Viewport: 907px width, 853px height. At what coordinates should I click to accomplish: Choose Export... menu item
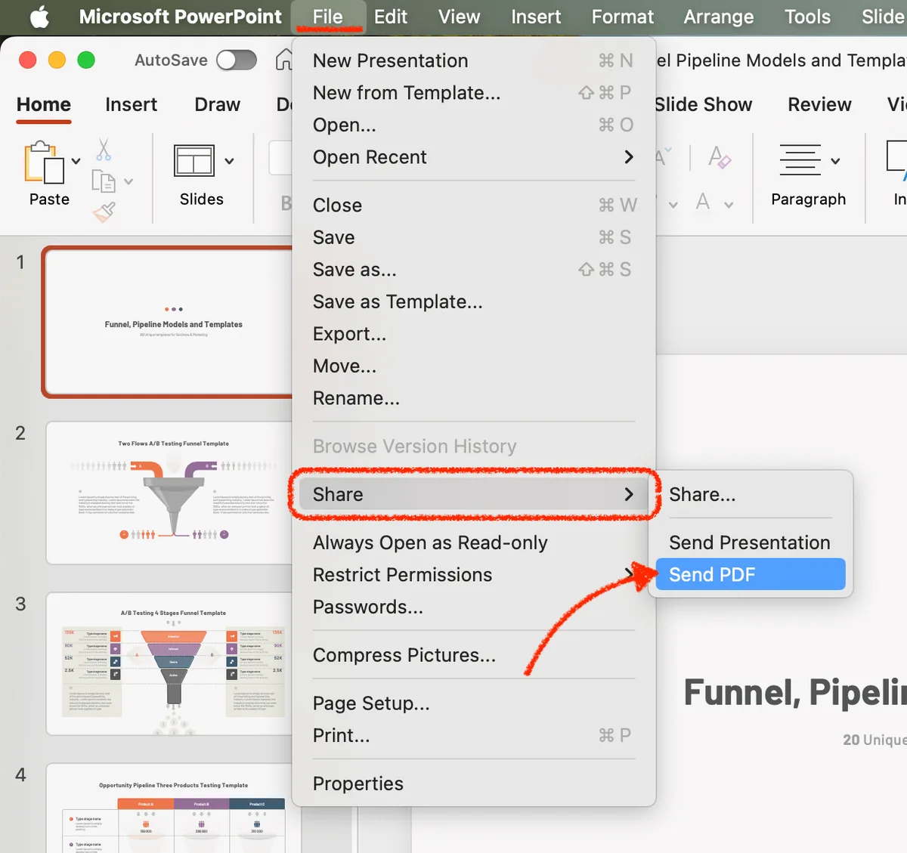pyautogui.click(x=473, y=334)
